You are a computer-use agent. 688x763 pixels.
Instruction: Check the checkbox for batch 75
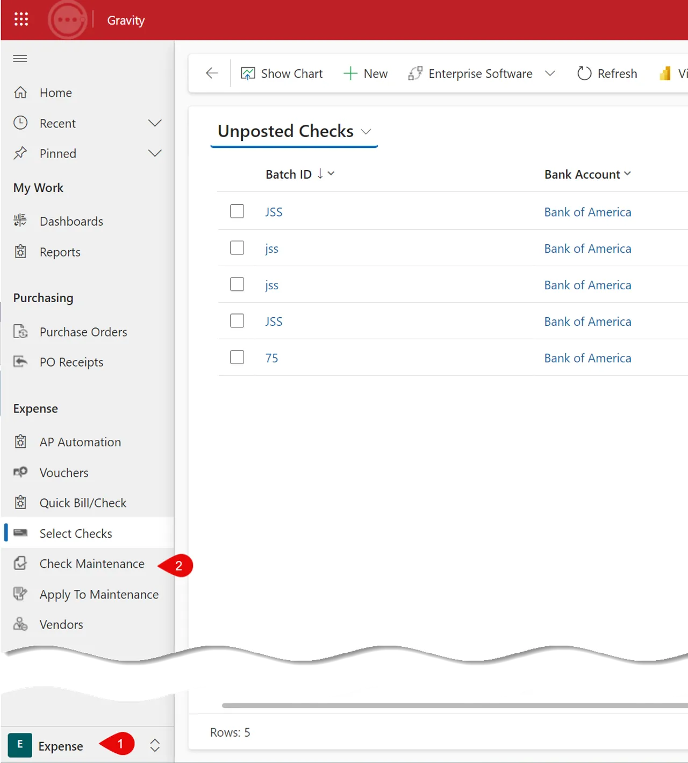[x=236, y=356]
